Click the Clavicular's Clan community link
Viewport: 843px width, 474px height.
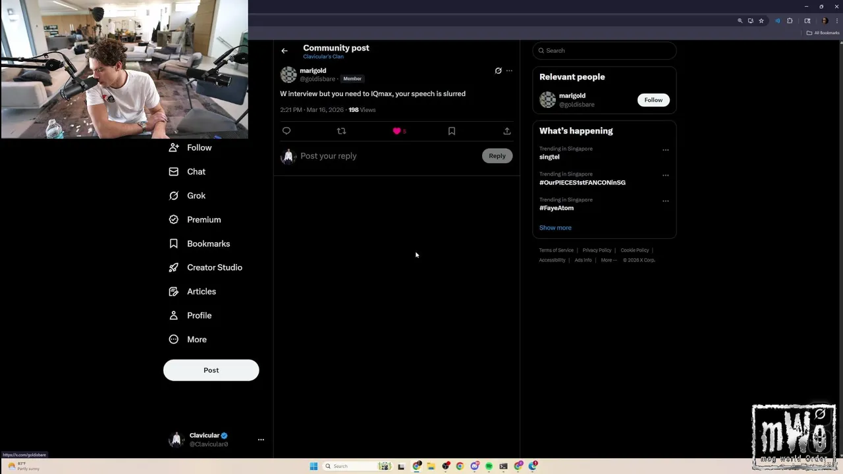323,57
